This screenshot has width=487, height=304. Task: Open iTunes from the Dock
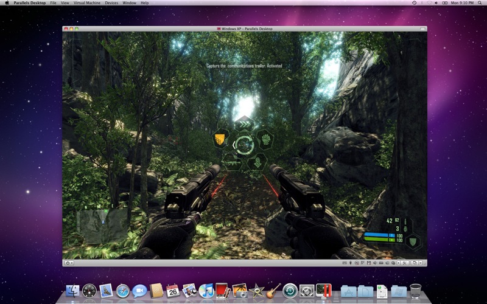click(x=206, y=291)
